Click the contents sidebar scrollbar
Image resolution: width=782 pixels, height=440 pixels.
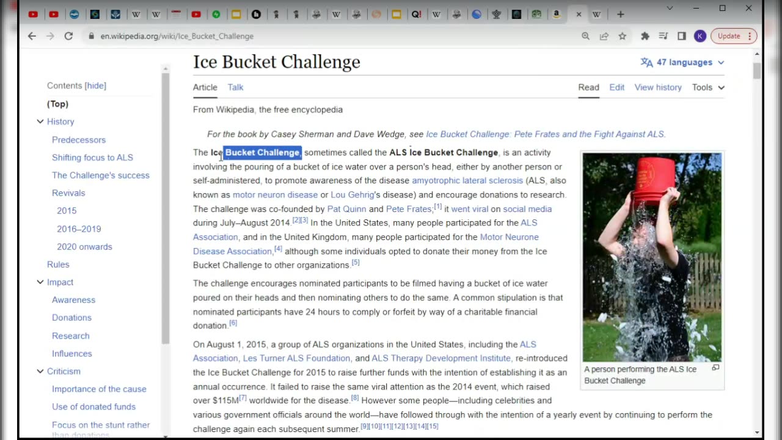pos(166,208)
